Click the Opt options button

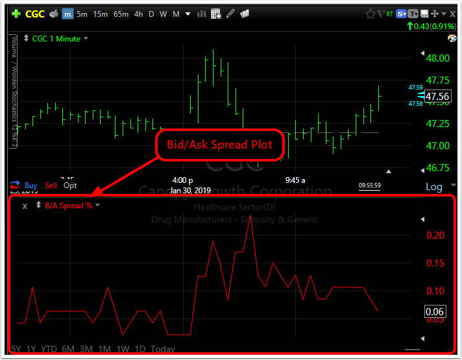(x=70, y=186)
